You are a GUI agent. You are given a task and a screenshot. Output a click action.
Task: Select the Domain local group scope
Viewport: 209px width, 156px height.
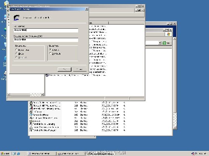coord(16,50)
